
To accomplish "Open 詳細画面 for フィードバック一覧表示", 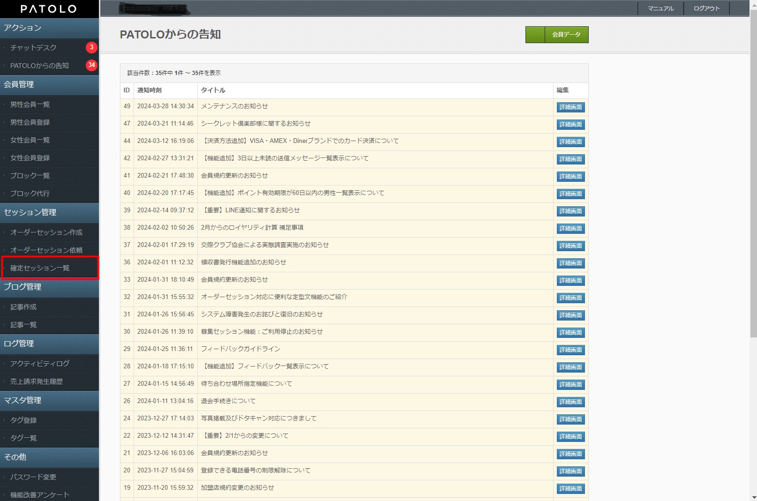I will pos(570,367).
